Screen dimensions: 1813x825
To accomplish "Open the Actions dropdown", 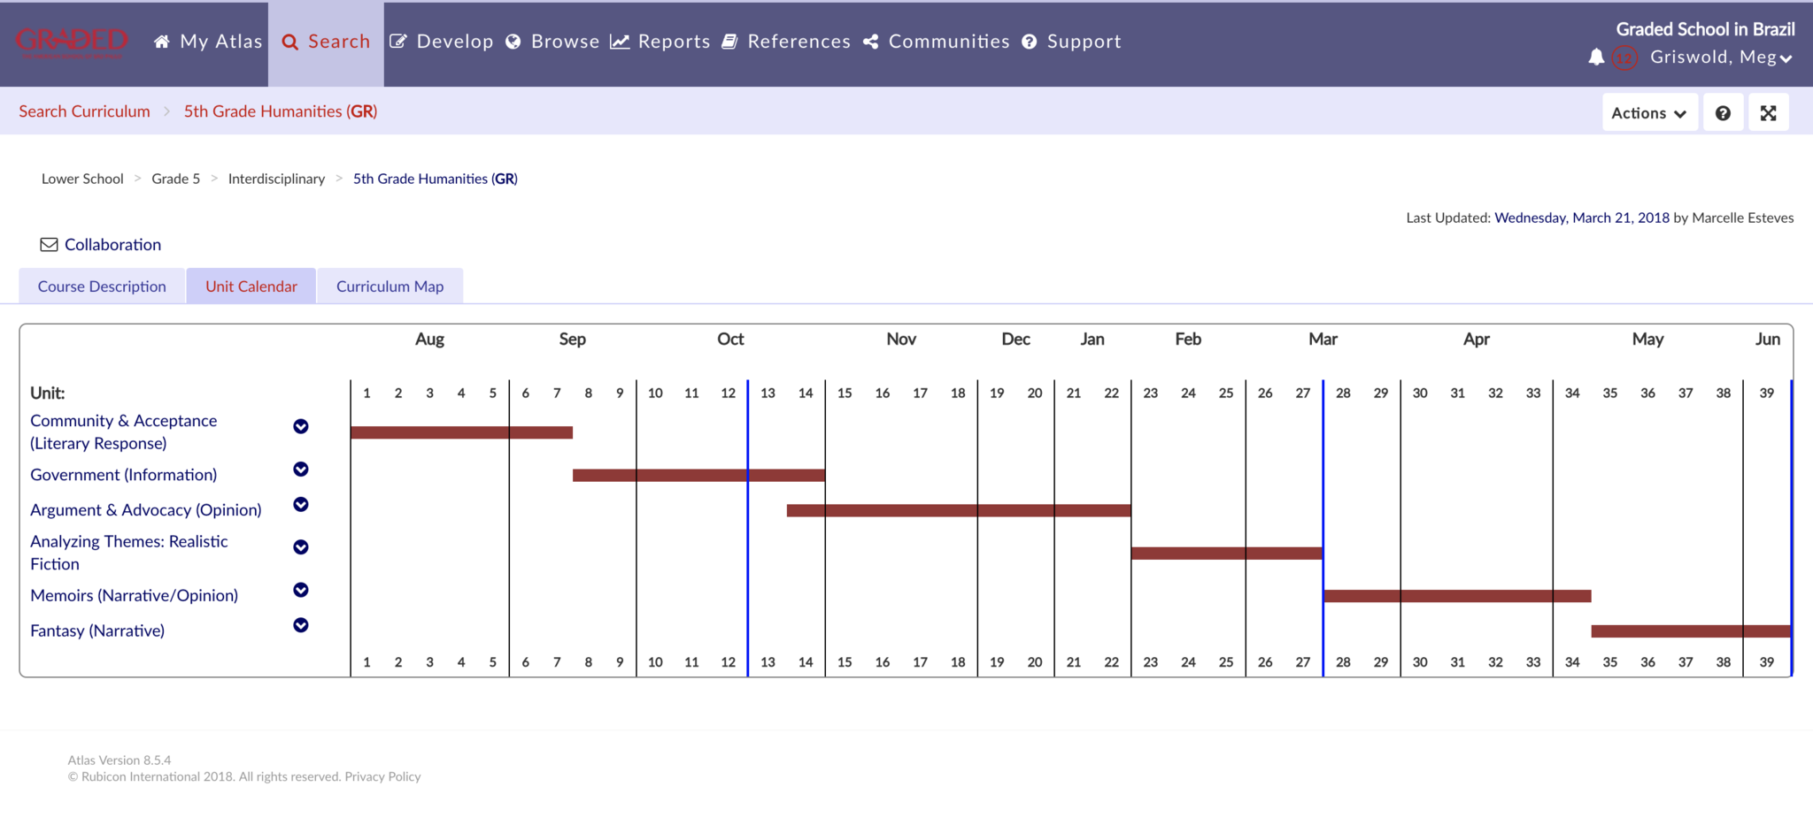I will [1648, 113].
